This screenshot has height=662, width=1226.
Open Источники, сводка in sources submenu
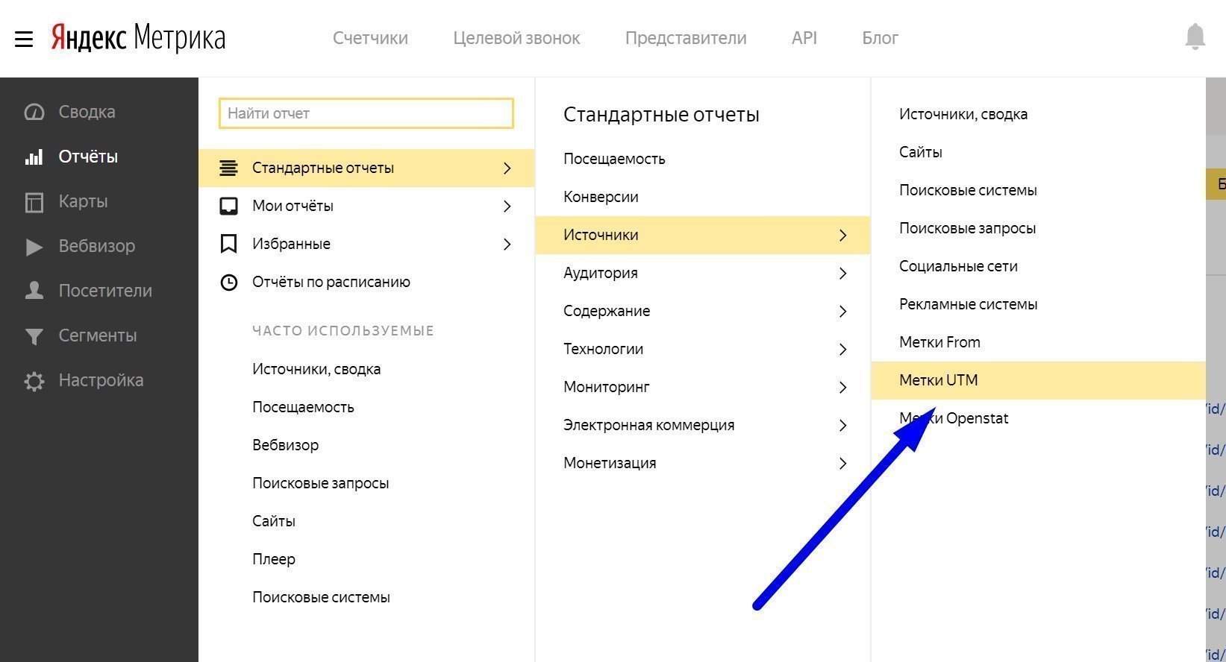pyautogui.click(x=963, y=114)
